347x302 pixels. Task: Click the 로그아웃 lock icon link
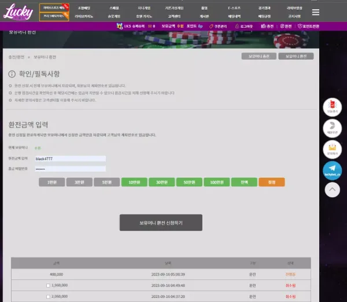(x=243, y=27)
